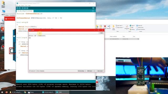Open the Edit menu in Arduino IDE
This screenshot has height=94, width=168.
tap(19, 6)
